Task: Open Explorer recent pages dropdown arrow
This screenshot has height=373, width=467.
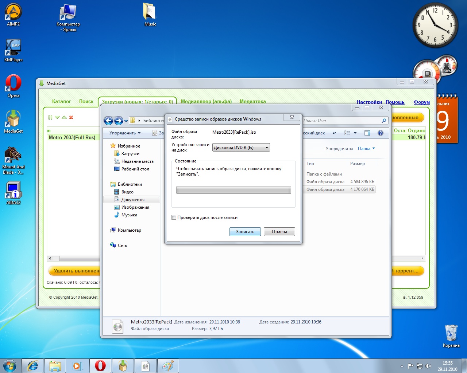Action: pos(126,121)
